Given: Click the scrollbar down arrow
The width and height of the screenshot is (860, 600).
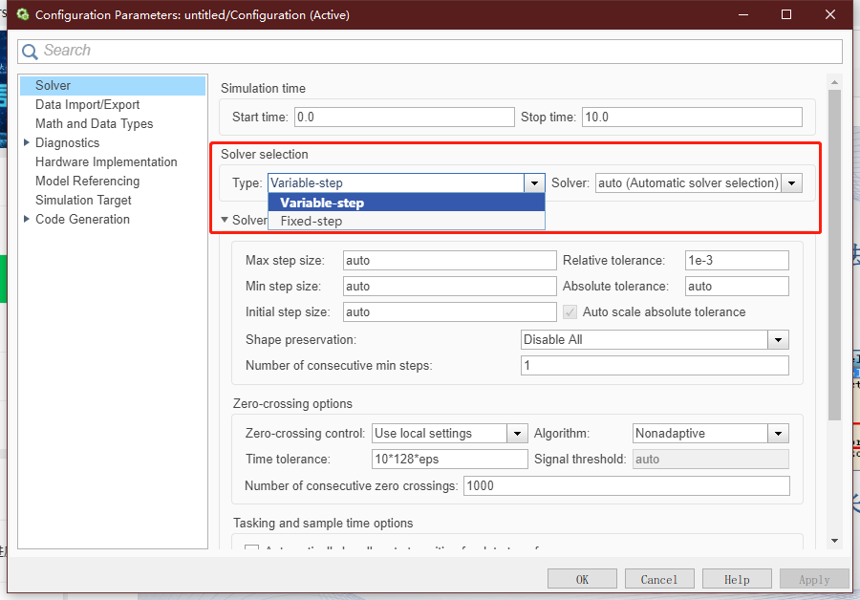Looking at the screenshot, I should click(x=834, y=541).
